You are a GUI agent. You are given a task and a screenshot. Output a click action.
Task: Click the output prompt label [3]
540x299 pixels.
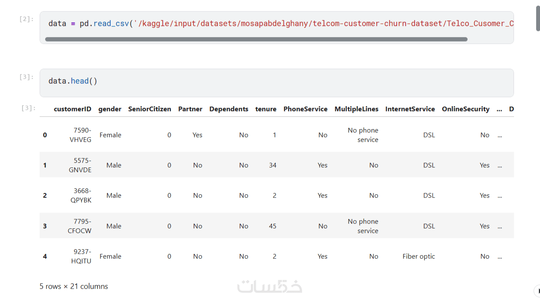(x=29, y=108)
